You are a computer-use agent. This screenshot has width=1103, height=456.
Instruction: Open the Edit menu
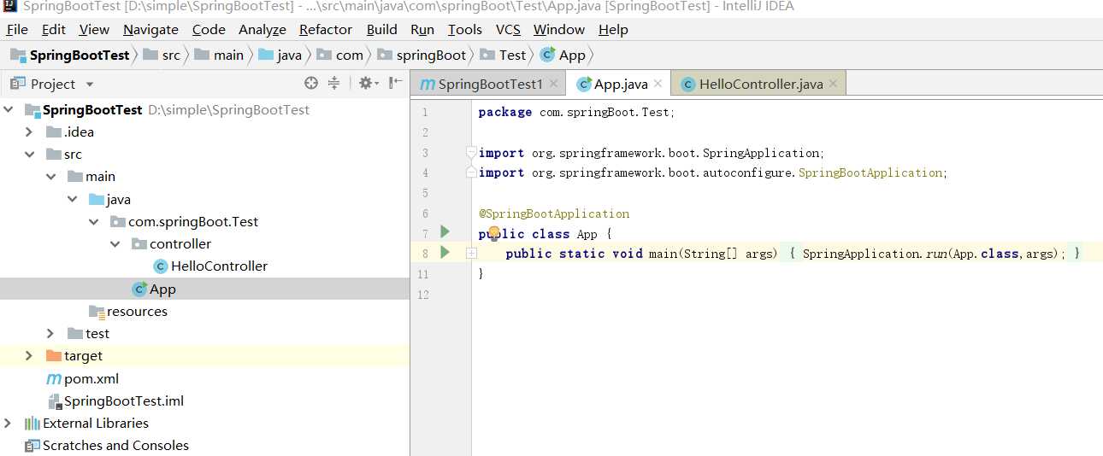(x=54, y=29)
